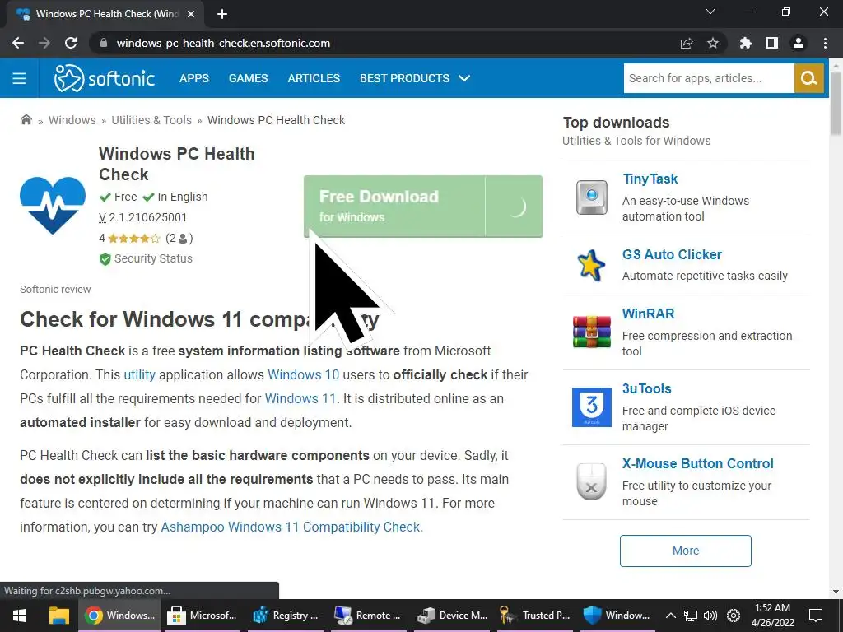Click the Microsoft Store taskbar button
The height and width of the screenshot is (632, 843).
pyautogui.click(x=203, y=616)
